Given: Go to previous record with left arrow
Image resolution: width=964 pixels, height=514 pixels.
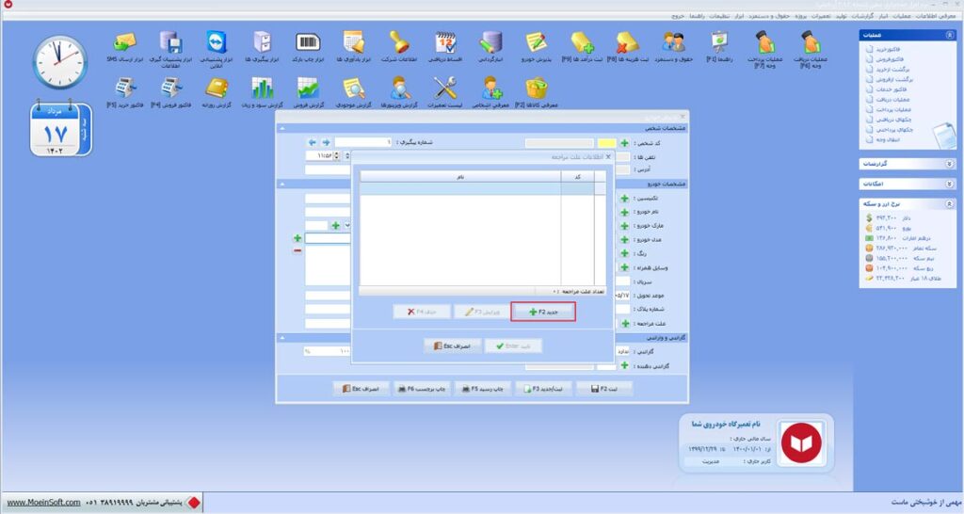Looking at the screenshot, I should click(x=313, y=142).
